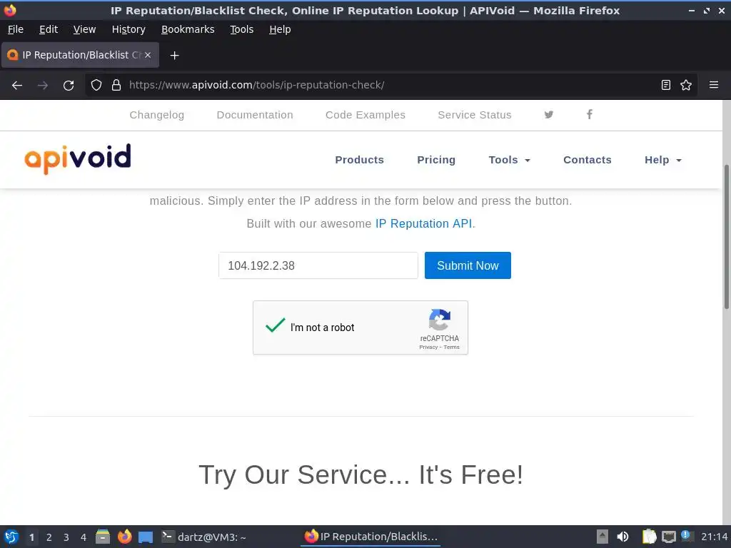The height and width of the screenshot is (548, 731).
Task: Check the Service Status link
Action: coord(475,115)
